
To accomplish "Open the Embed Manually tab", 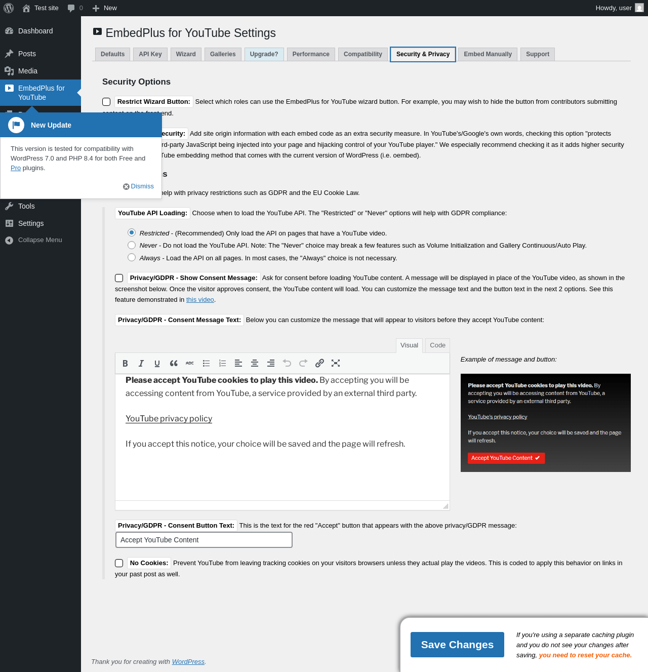I will 488,54.
